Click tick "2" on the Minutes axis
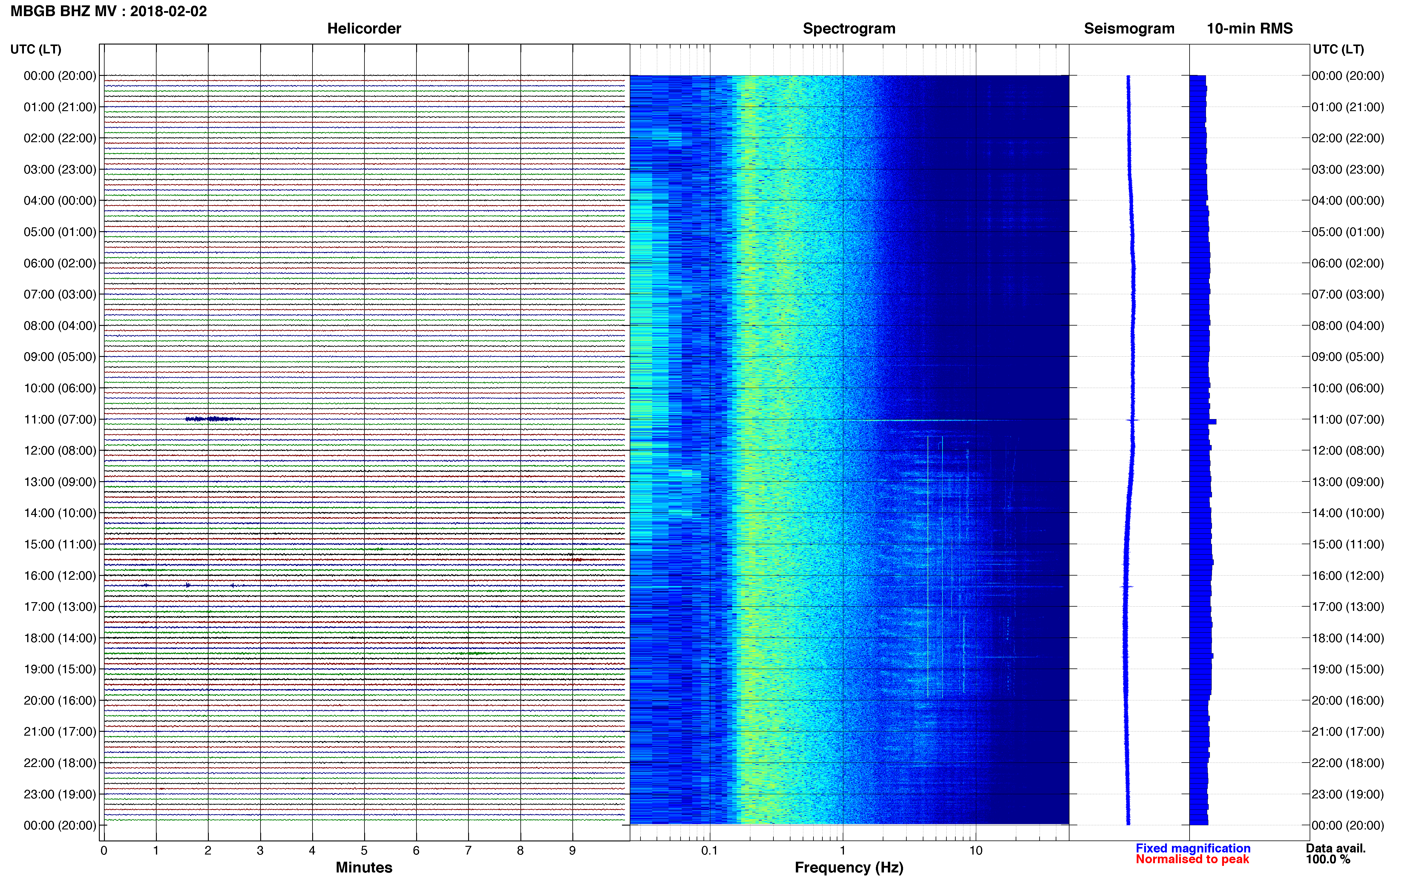The width and height of the screenshot is (1416, 885). click(x=208, y=850)
